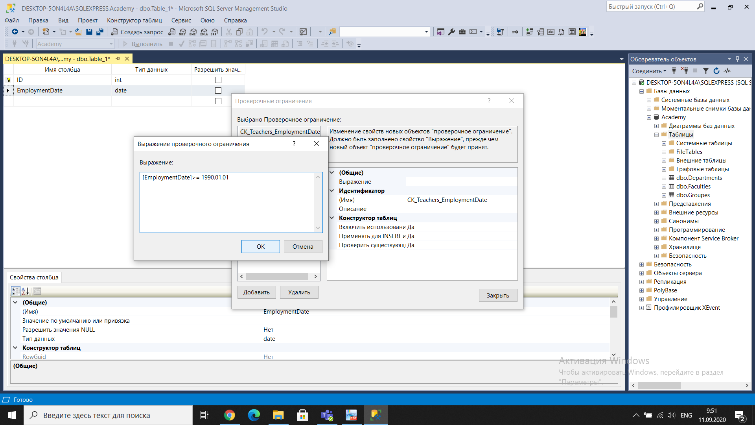Open the Соединить dropdown in Object Explorer
Image resolution: width=755 pixels, height=425 pixels.
pos(649,71)
